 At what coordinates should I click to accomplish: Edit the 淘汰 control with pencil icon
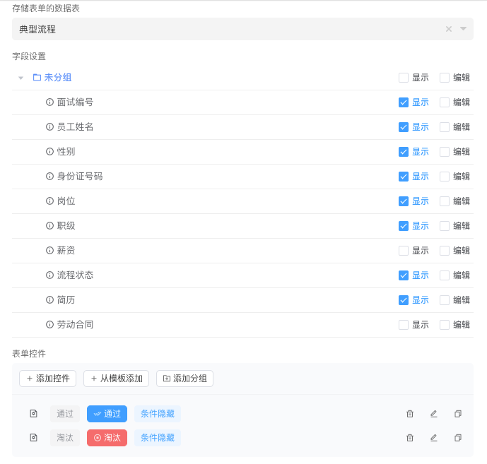(x=434, y=438)
